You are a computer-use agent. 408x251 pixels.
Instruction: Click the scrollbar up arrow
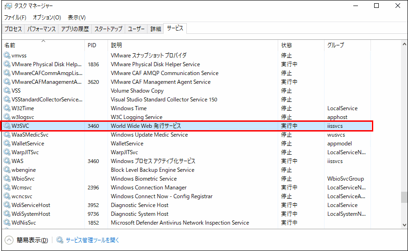coord(404,44)
